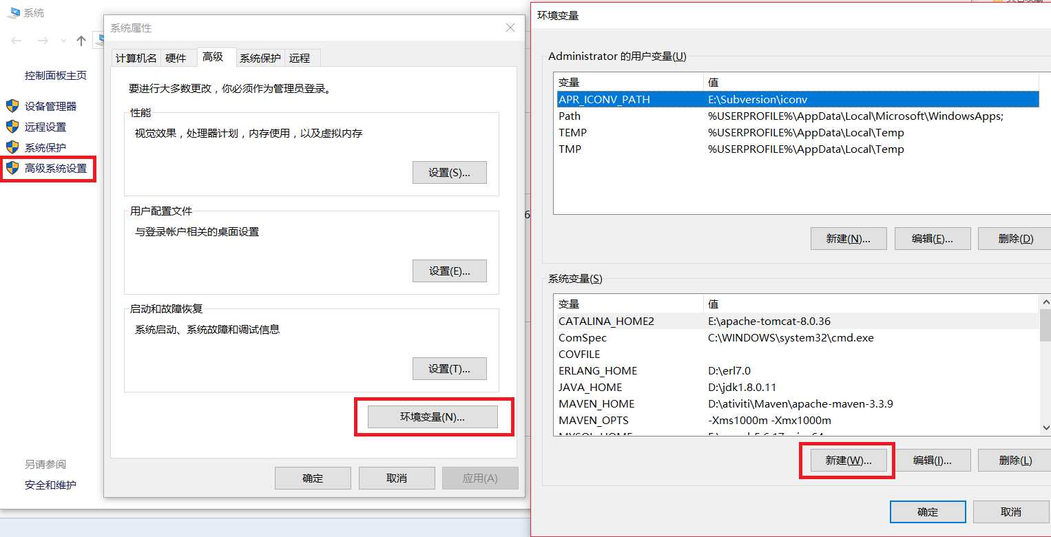This screenshot has width=1051, height=537.
Task: Go up one level with up arrow
Action: [x=81, y=41]
